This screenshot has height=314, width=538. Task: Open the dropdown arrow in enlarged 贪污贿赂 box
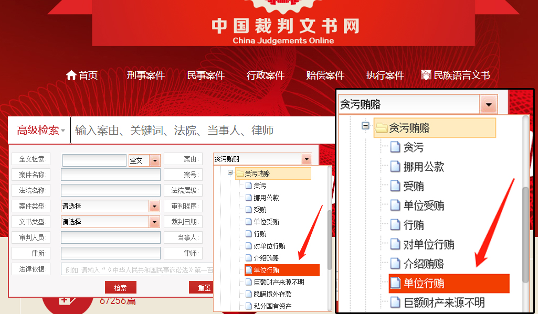(489, 104)
